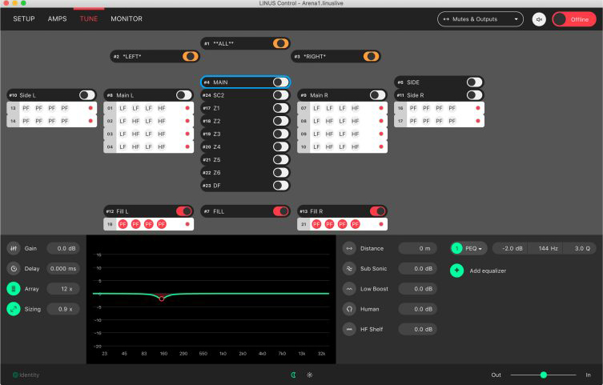The width and height of the screenshot is (603, 385).
Task: Click the HF channel on amp 04 row
Action: coord(162,146)
